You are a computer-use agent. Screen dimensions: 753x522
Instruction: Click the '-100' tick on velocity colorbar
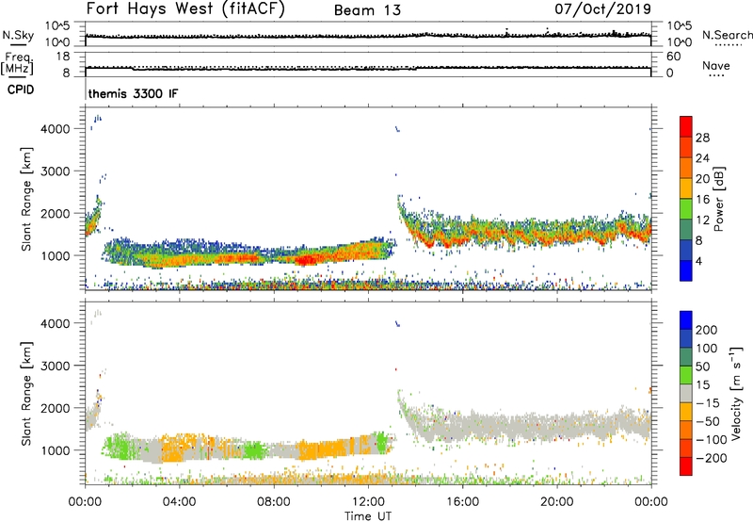pyautogui.click(x=712, y=440)
